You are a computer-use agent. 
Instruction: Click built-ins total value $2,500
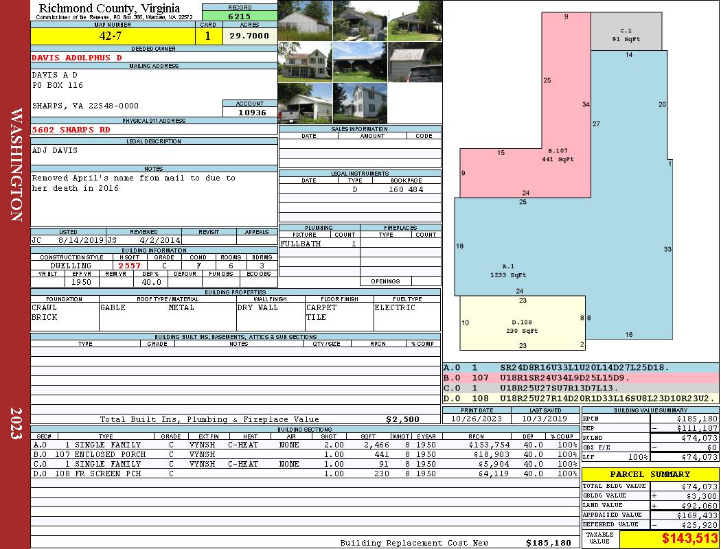click(x=403, y=419)
